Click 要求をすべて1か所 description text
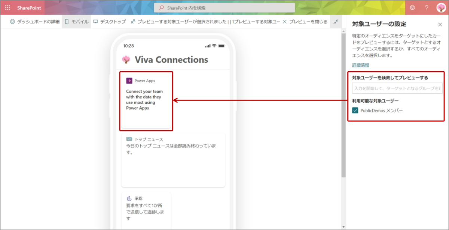This screenshot has width=449, height=230. point(146,212)
